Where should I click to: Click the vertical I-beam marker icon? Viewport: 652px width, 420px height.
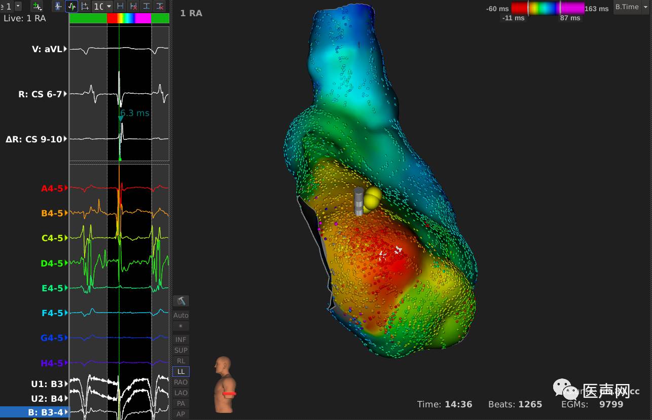(147, 6)
